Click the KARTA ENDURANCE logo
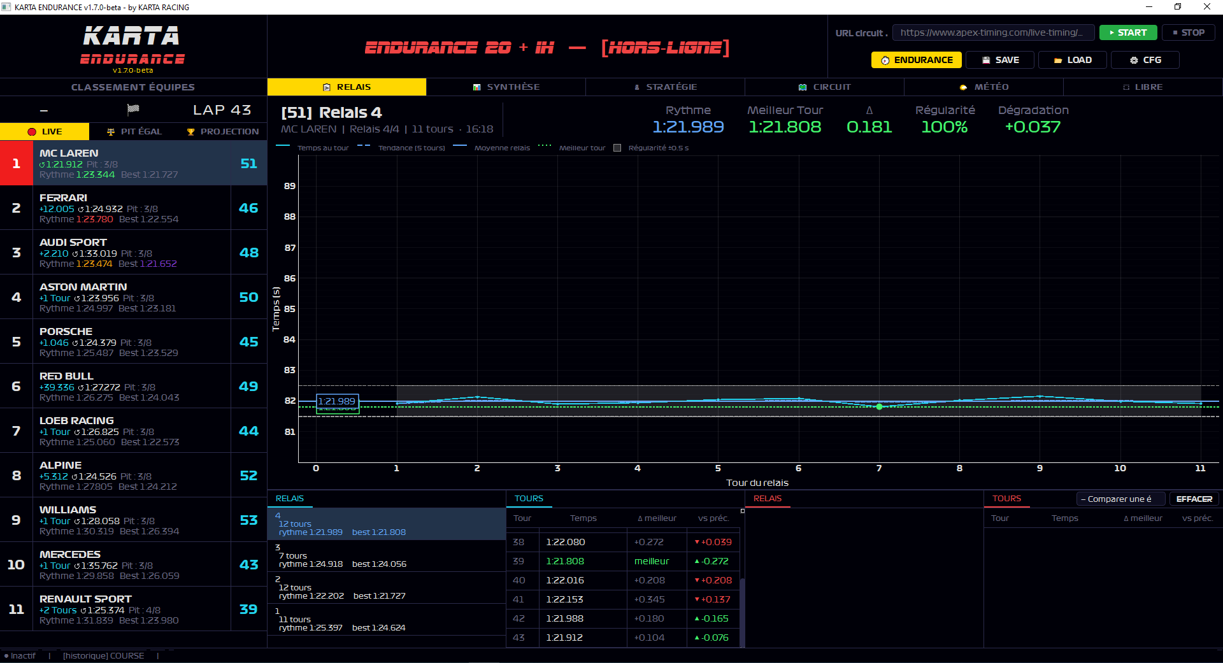 [132, 48]
